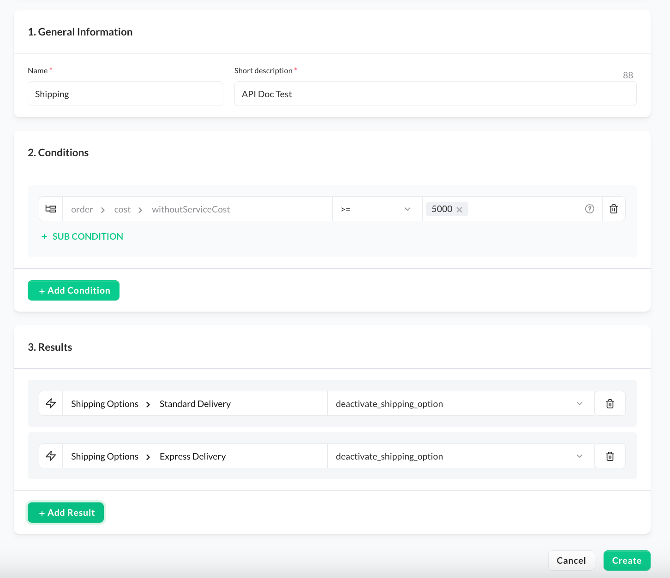Click the Shipping Options Express Delivery path
Screen dimensions: 670x578
194,456
